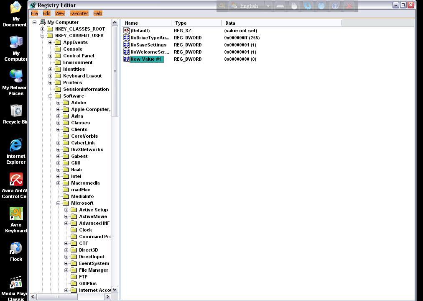Select the NoDriveTypeAutoRun DWORD value icon

tap(127, 38)
